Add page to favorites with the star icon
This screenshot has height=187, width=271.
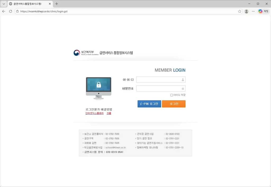click(x=240, y=11)
